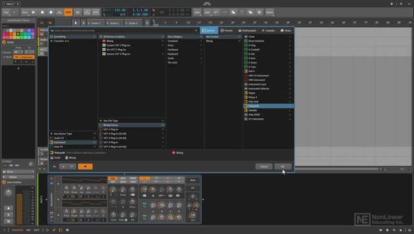Select the Phase-4 device

point(268,98)
